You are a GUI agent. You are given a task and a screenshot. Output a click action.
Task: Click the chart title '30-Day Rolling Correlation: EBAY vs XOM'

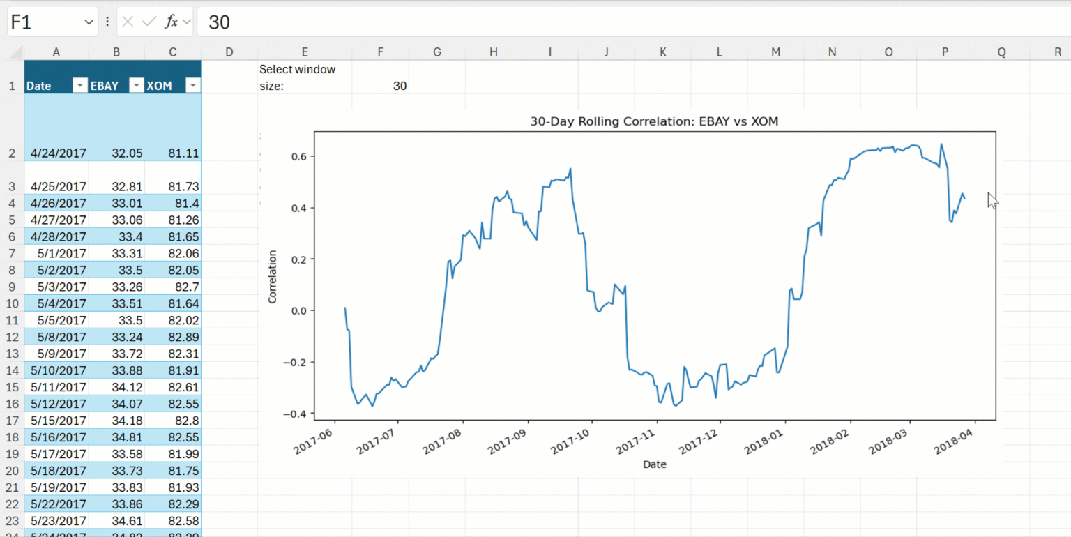coord(654,121)
